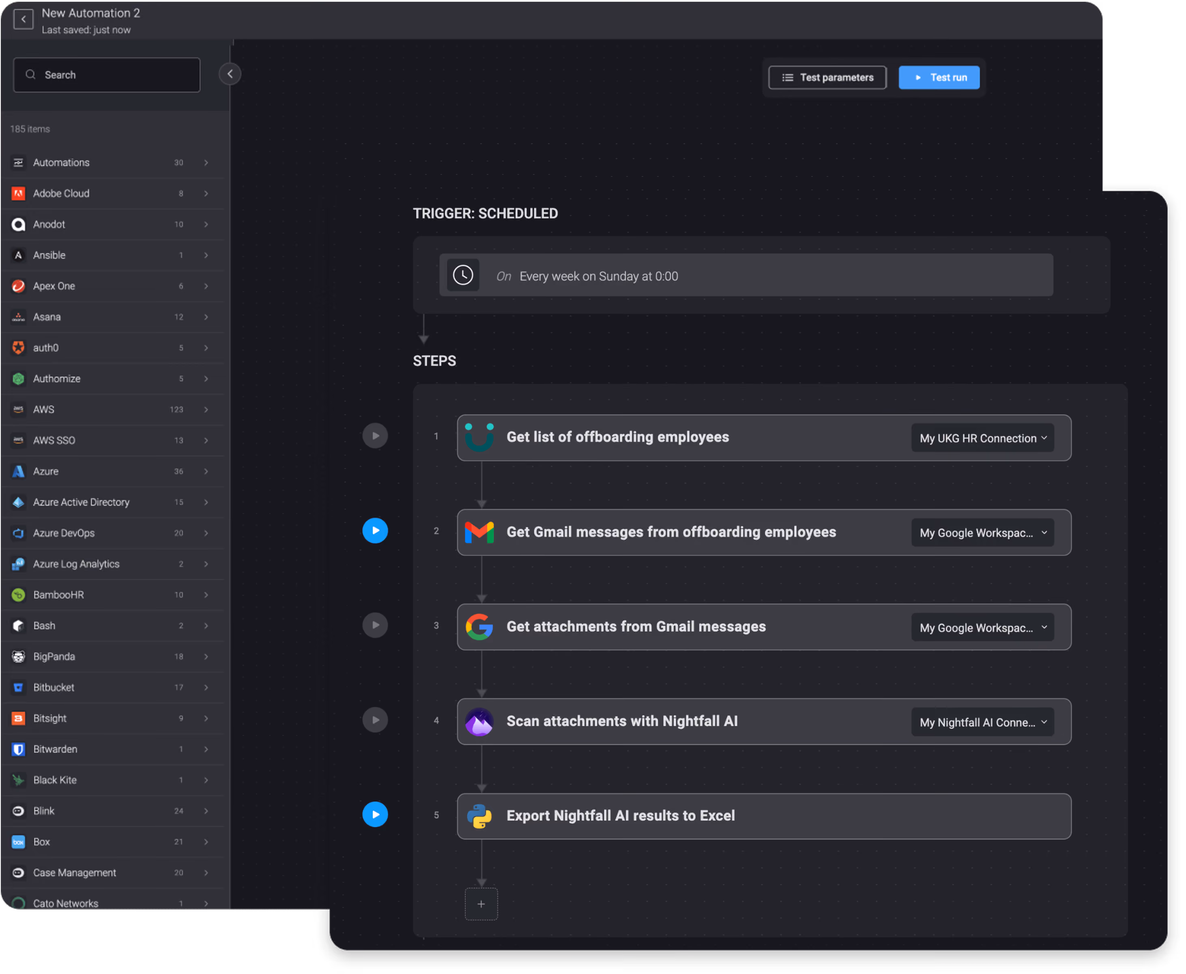Click the Ansible icon in the sidebar

[19, 255]
